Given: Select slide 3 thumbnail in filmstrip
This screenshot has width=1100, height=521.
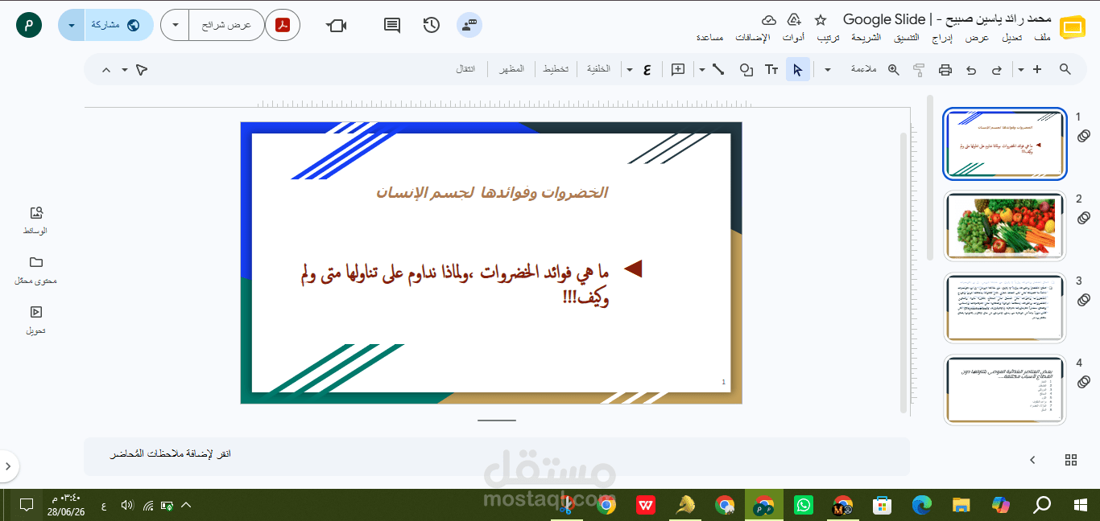Looking at the screenshot, I should (x=1005, y=308).
